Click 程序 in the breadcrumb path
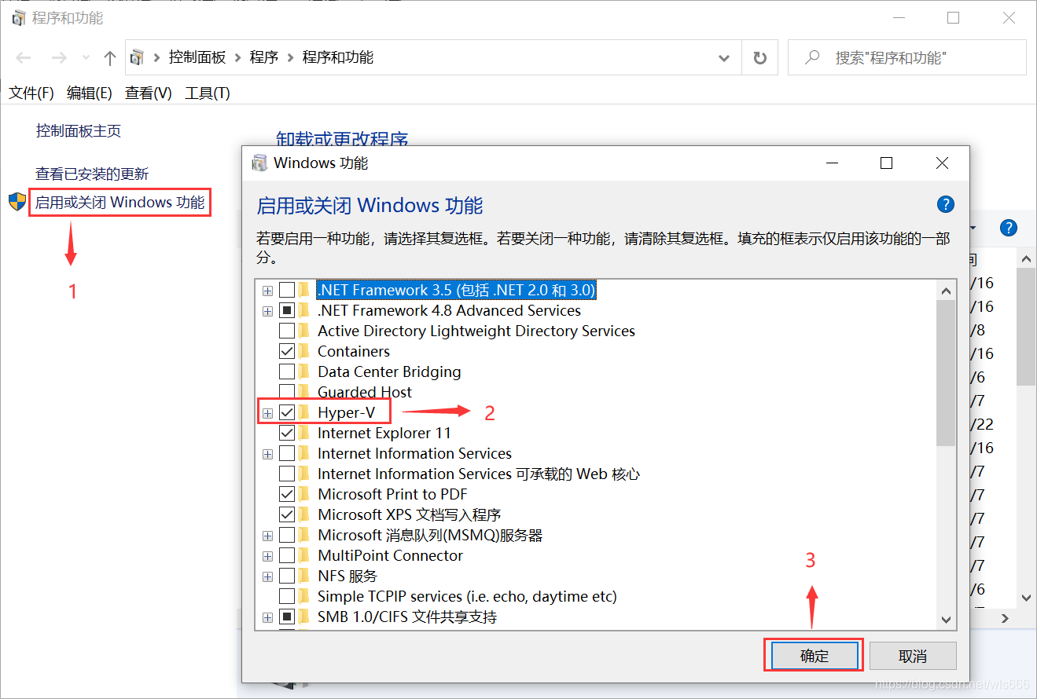The image size is (1037, 699). (264, 57)
